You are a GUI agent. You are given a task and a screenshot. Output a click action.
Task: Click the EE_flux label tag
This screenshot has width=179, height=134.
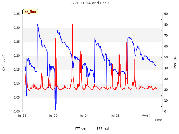coord(30,11)
